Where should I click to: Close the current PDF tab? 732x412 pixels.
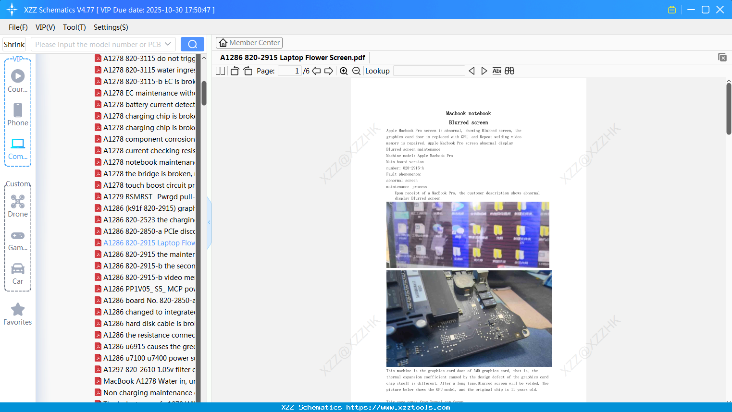[722, 57]
